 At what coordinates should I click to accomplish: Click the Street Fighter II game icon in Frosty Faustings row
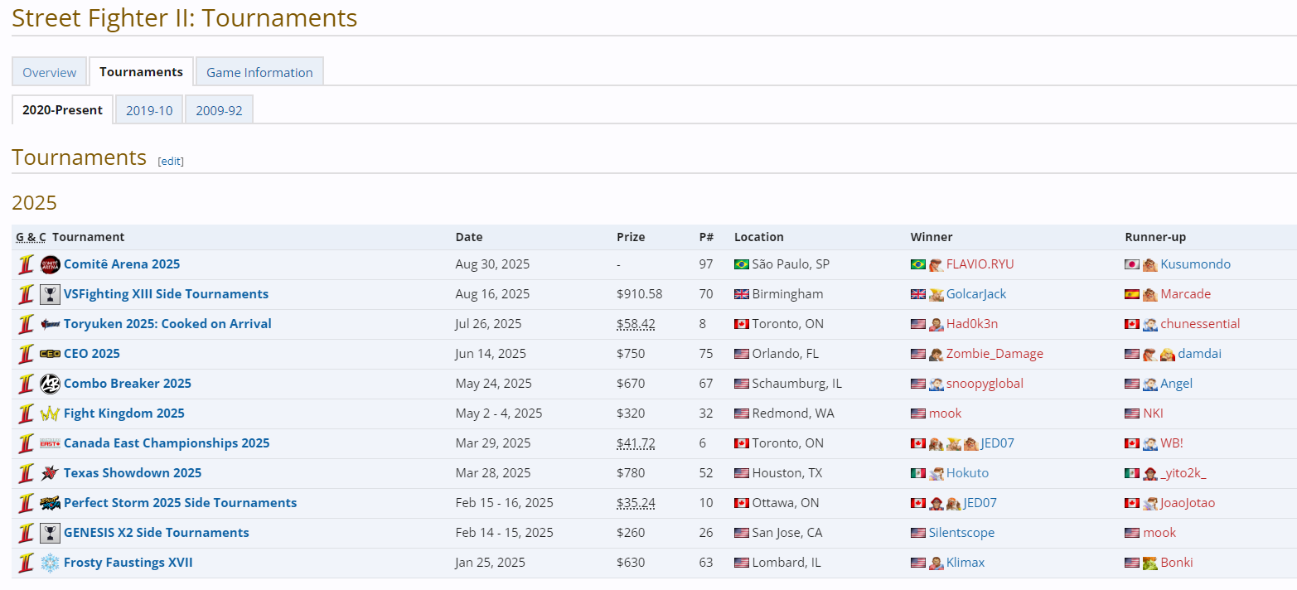(x=26, y=563)
